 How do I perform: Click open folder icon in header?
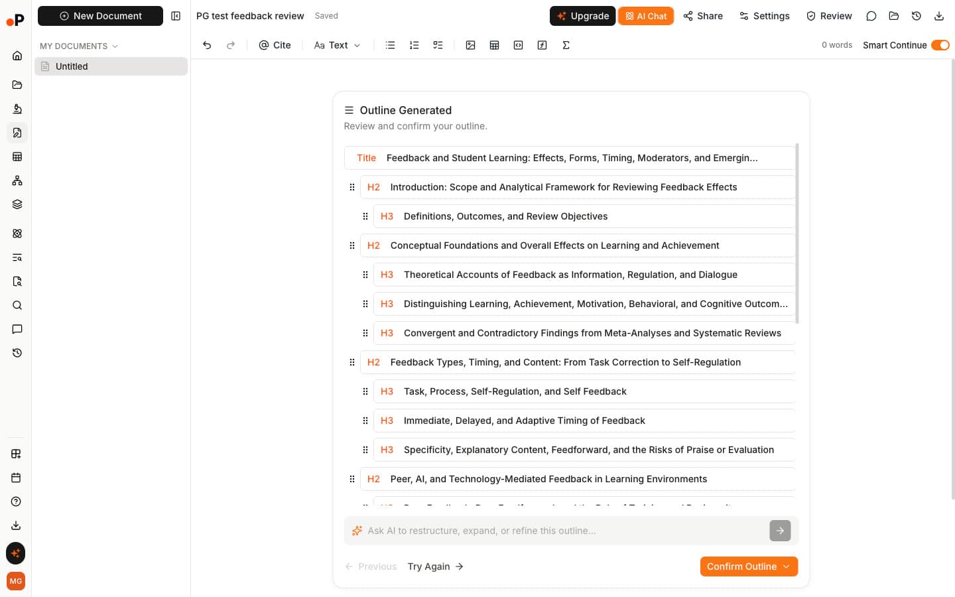894,16
